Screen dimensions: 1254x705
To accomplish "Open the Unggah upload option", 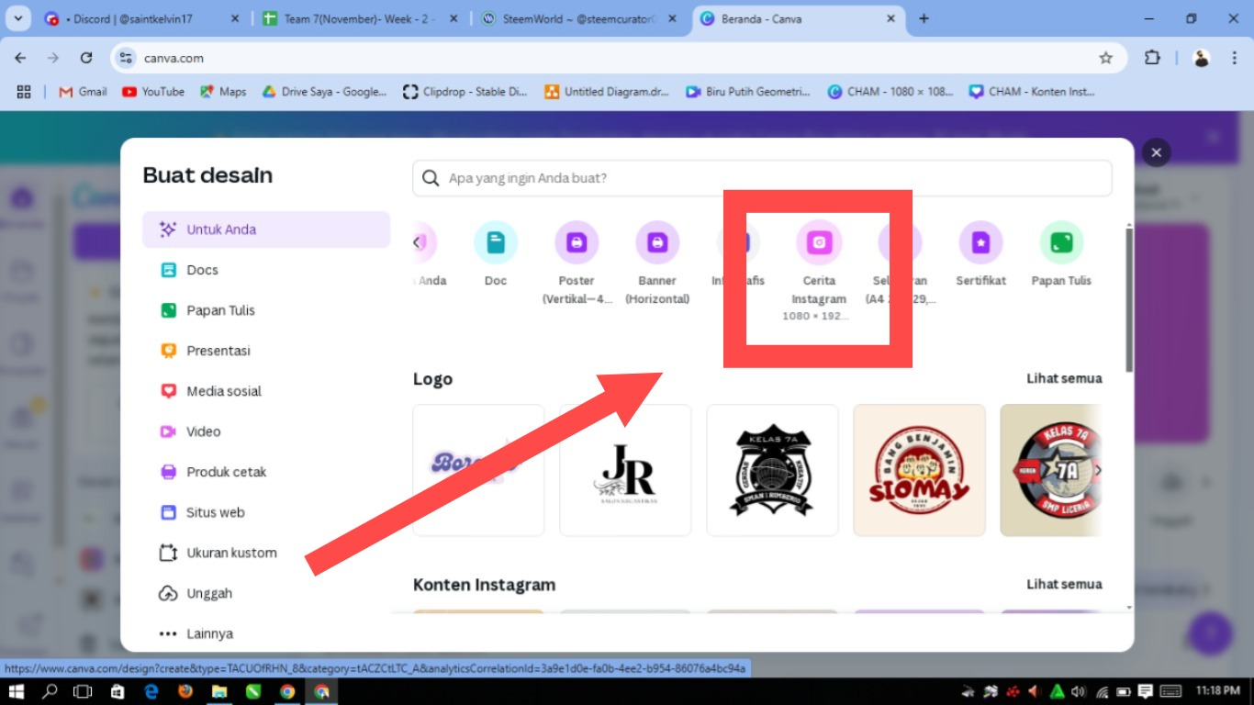I will click(x=266, y=593).
